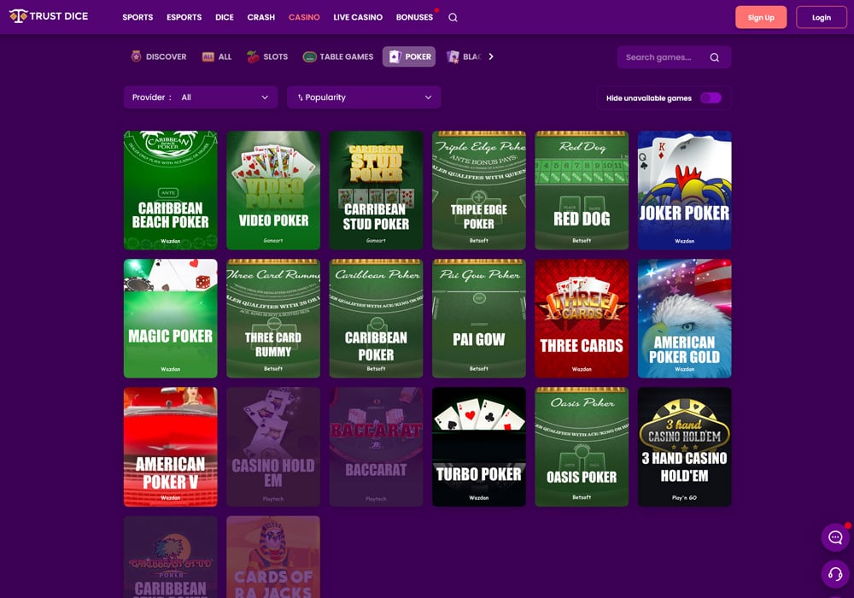Open Joker Poker game tile
Image resolution: width=854 pixels, height=598 pixels.
click(x=685, y=190)
